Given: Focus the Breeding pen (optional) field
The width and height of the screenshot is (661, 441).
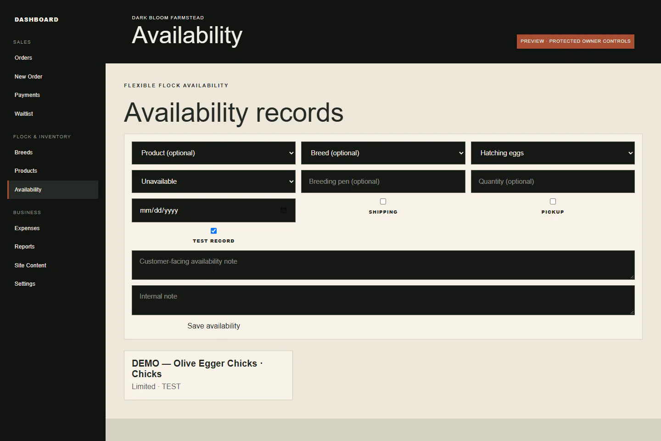Looking at the screenshot, I should (x=383, y=181).
